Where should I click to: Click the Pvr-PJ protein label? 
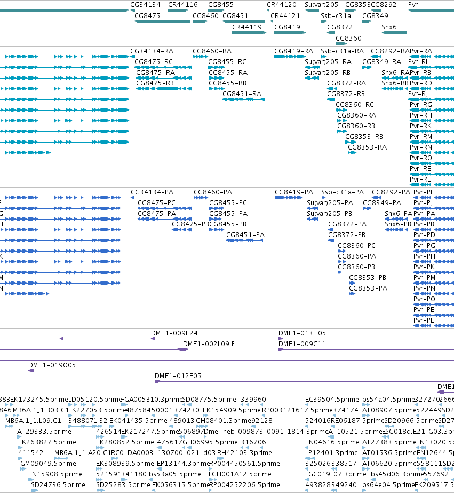423,203
